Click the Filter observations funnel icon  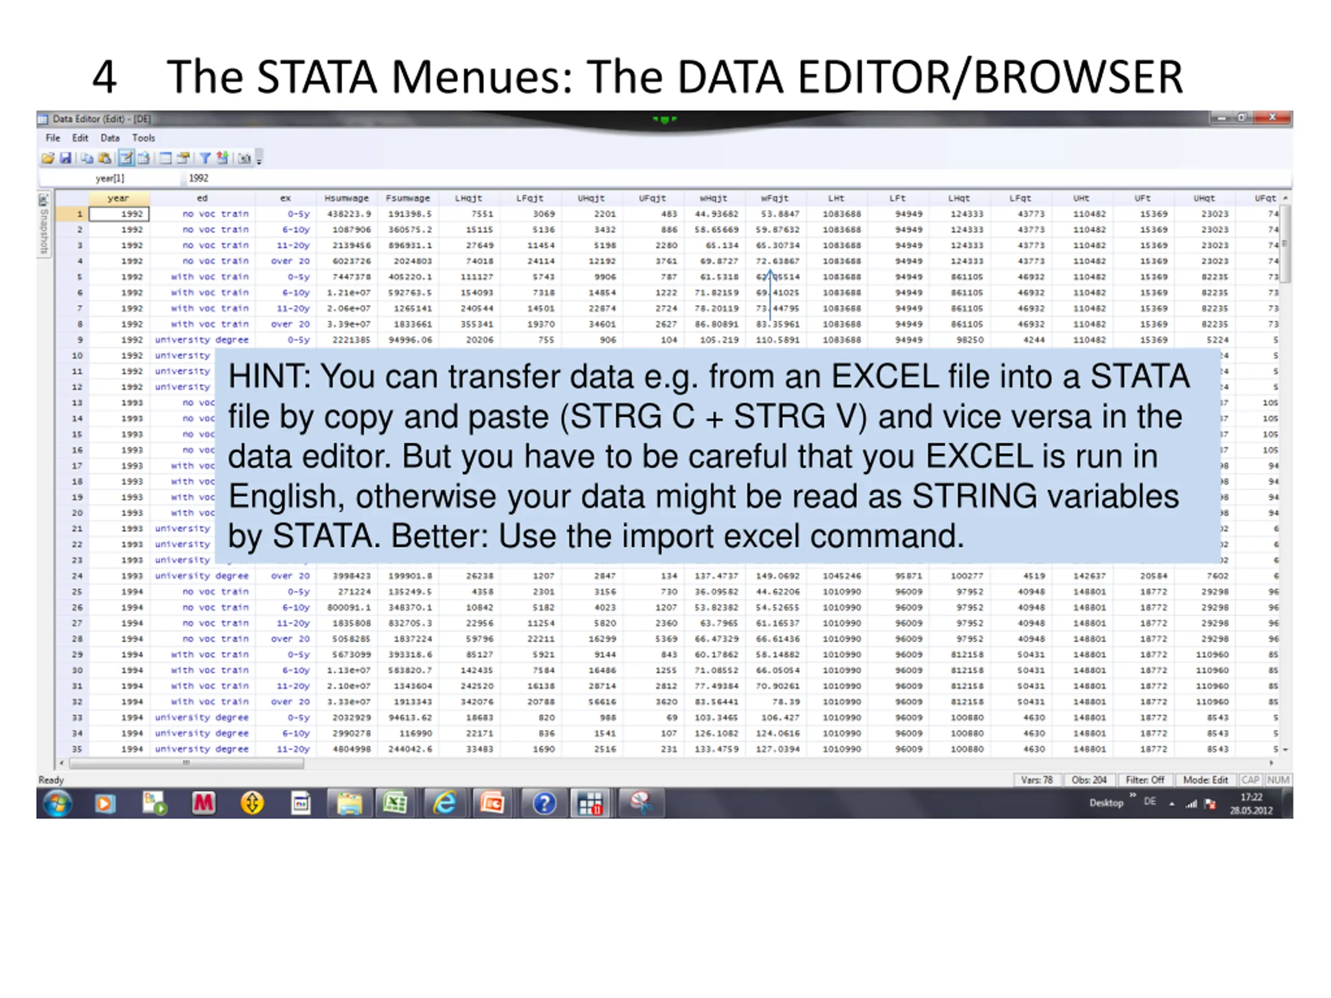click(205, 158)
